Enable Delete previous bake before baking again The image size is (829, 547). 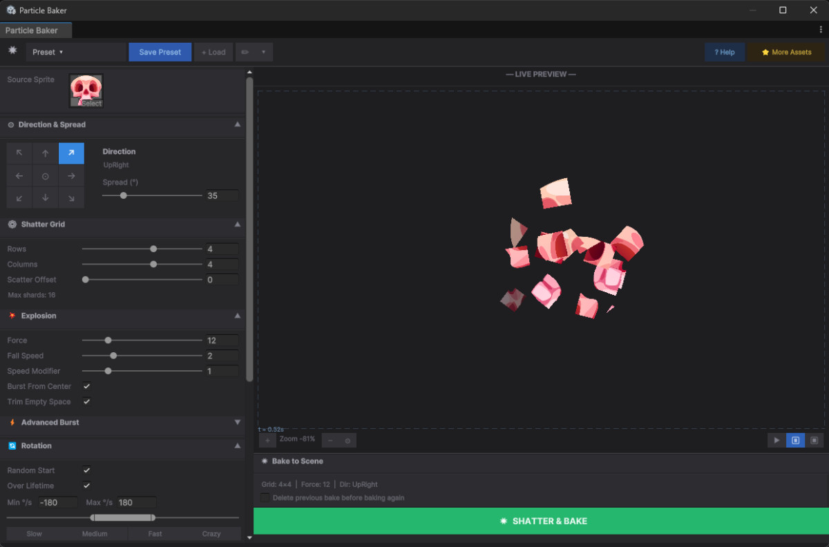point(265,497)
